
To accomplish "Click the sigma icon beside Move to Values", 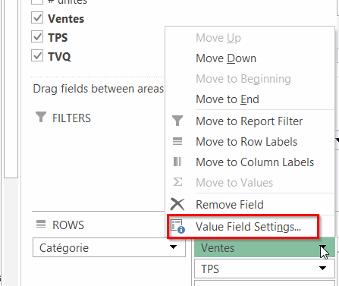I will point(177,182).
